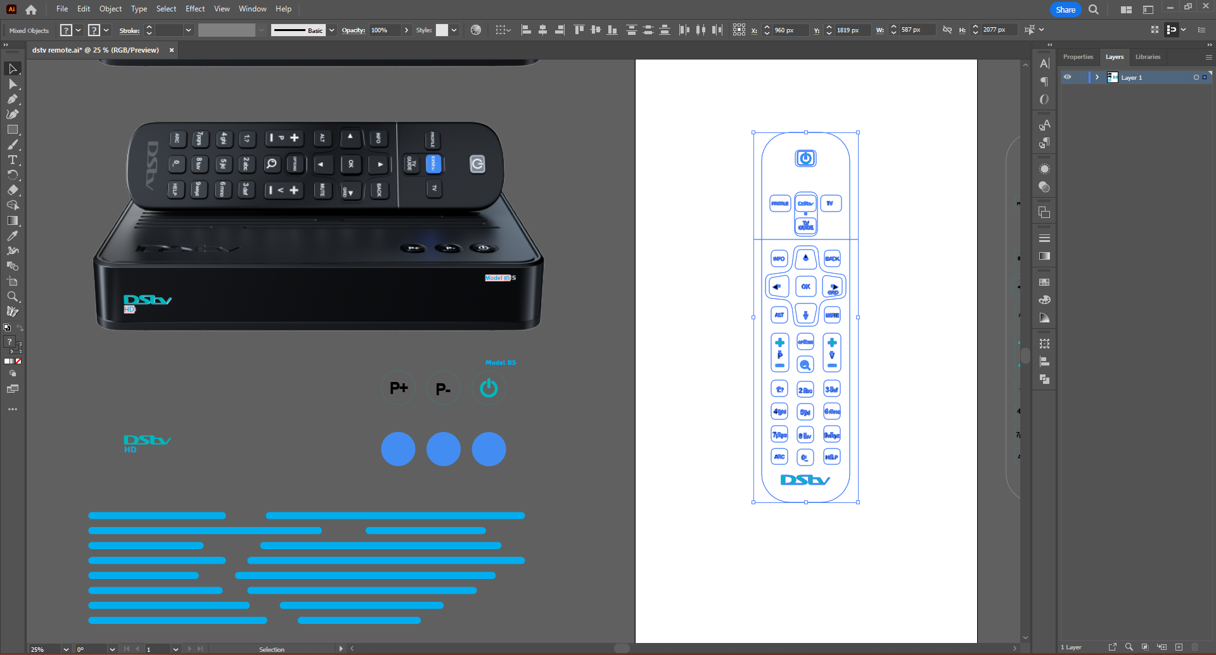The image size is (1216, 655).
Task: Select the Artboard tool
Action: pos(13,281)
